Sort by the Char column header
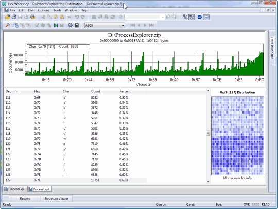278x209 pixels. (x=75, y=91)
